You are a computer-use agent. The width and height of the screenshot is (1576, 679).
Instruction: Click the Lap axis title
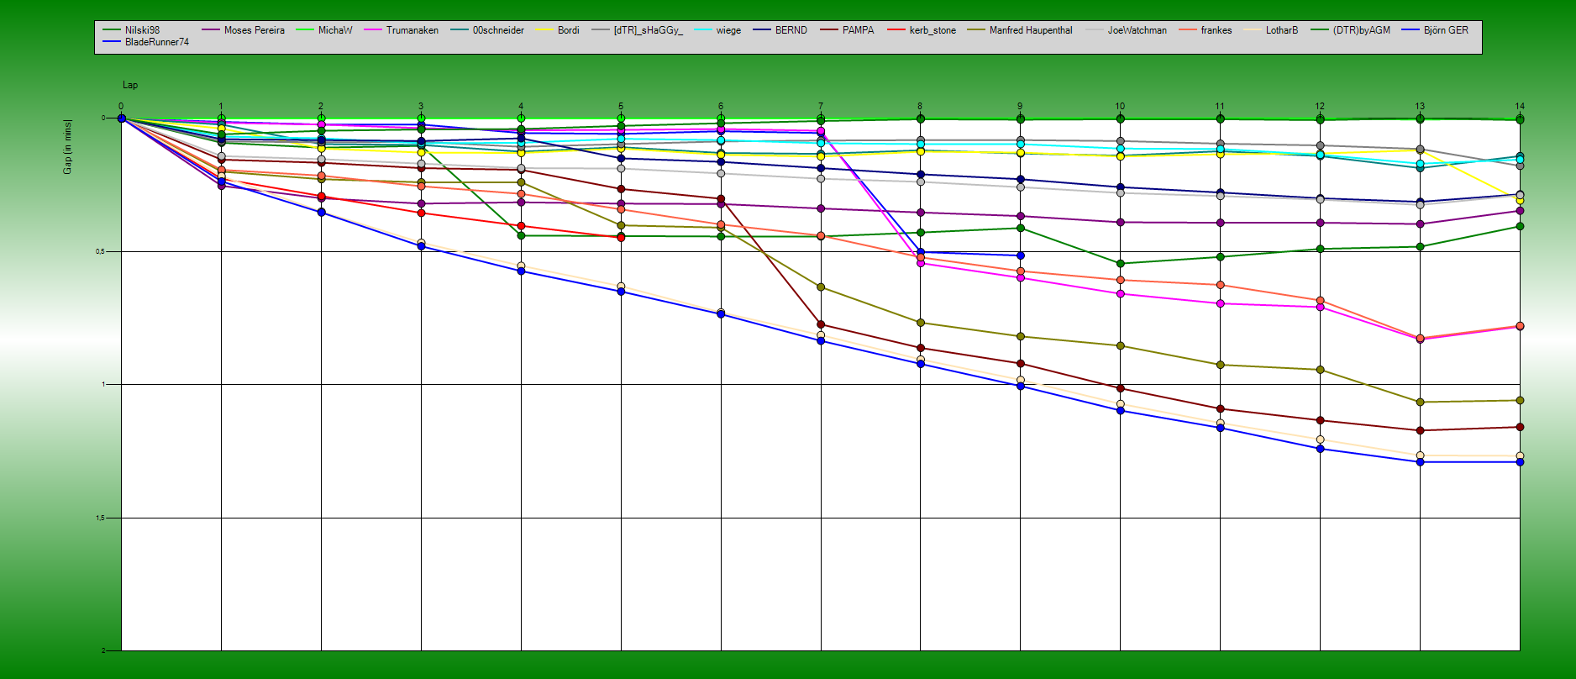130,85
